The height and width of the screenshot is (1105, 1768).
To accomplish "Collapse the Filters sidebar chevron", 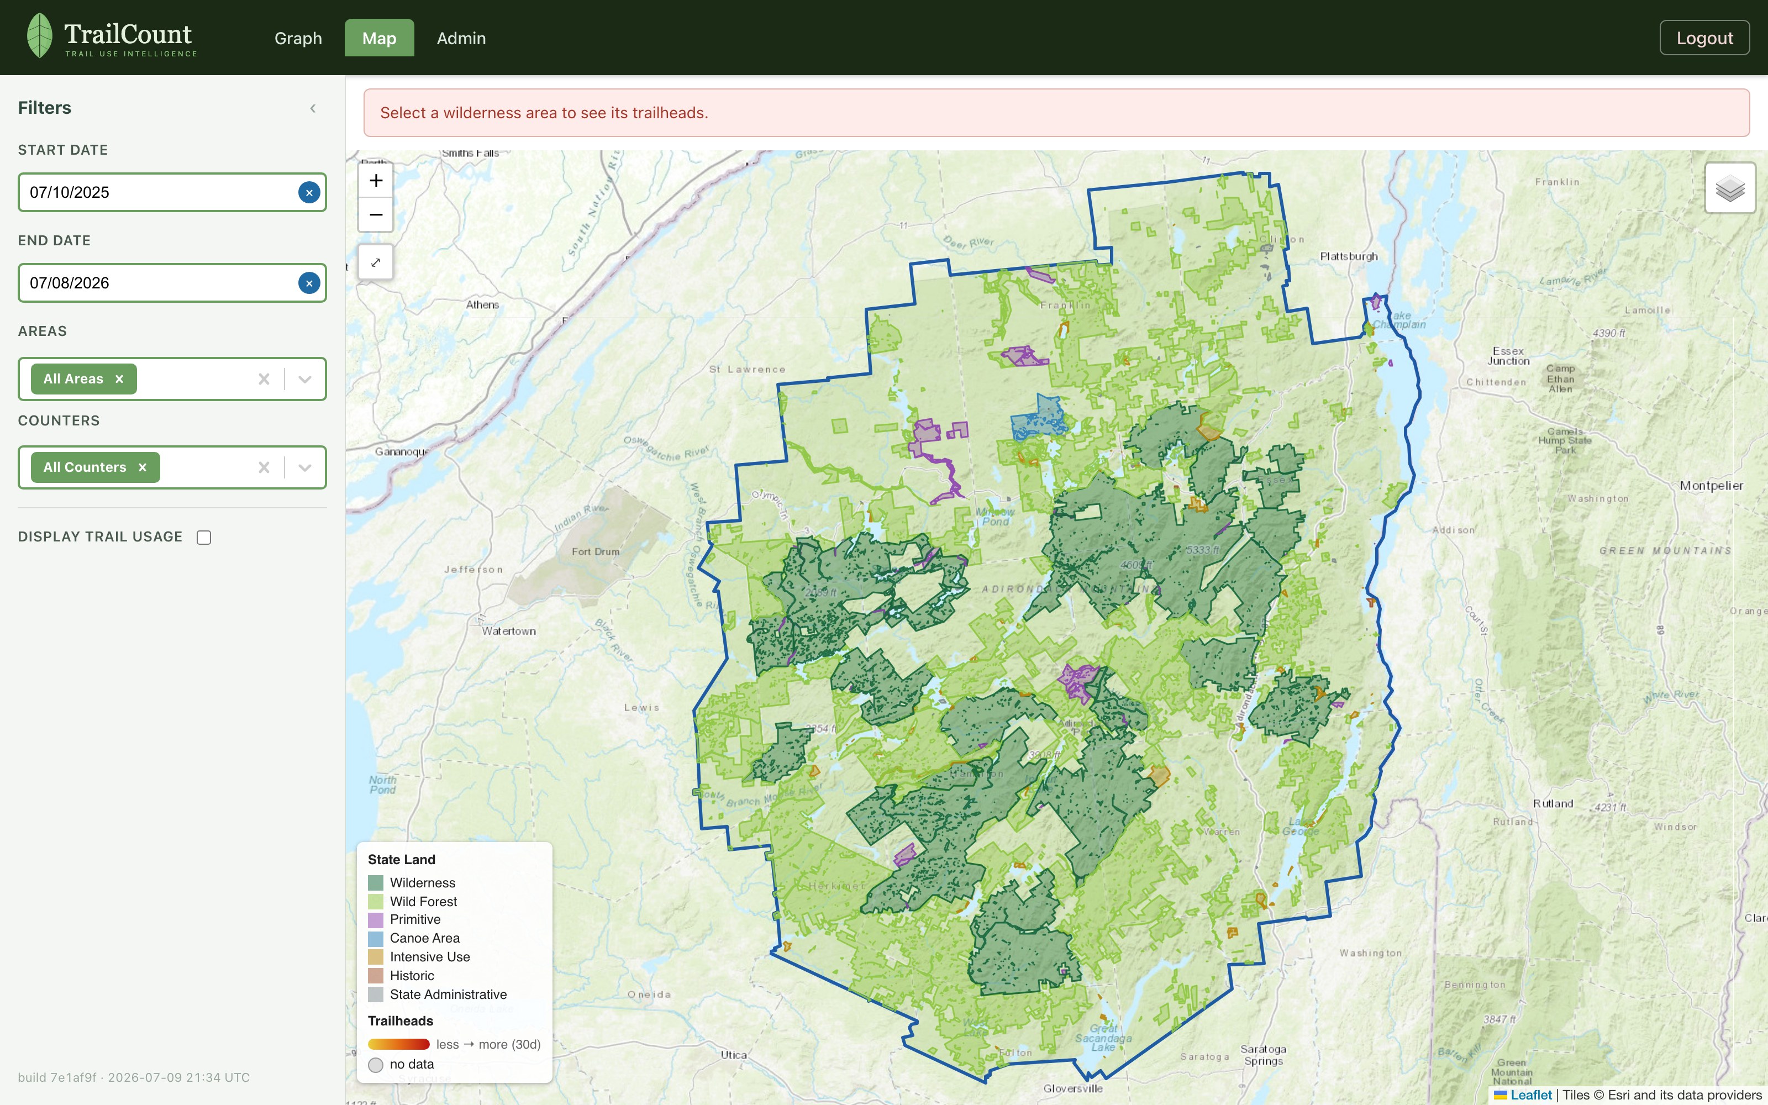I will click(313, 108).
